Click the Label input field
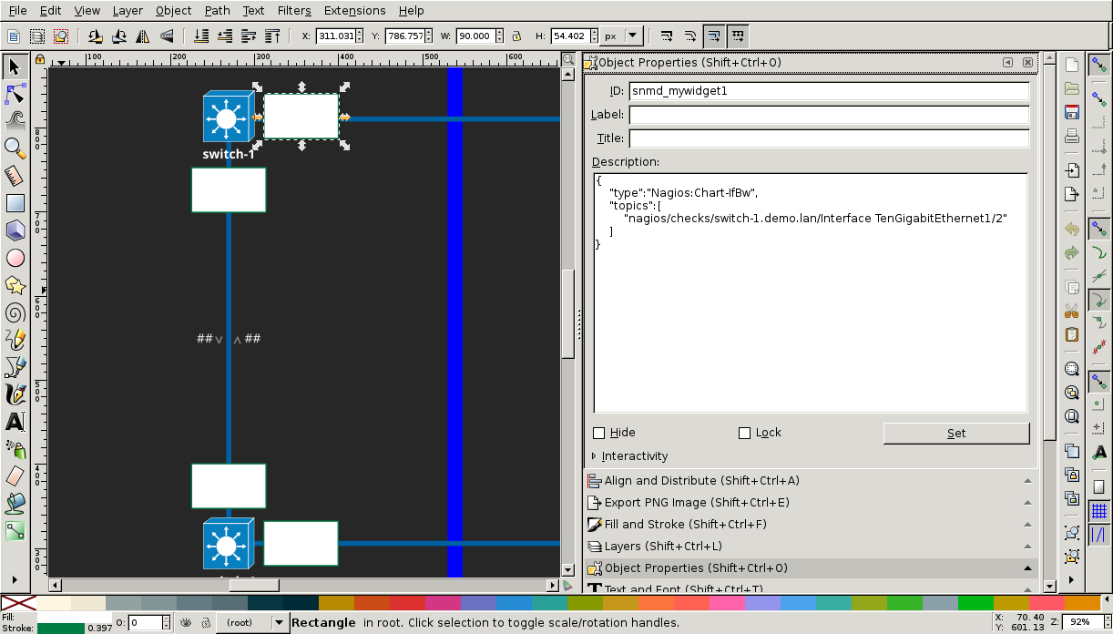 (829, 115)
